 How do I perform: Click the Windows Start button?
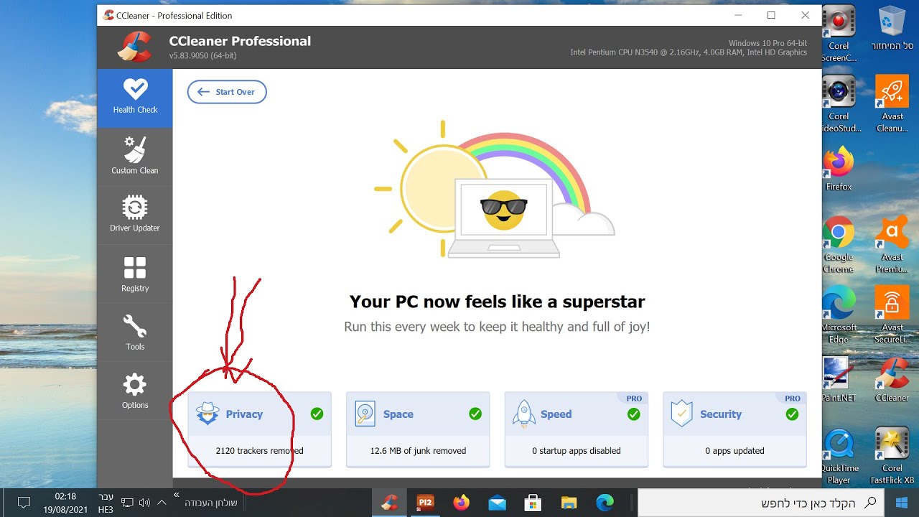902,503
